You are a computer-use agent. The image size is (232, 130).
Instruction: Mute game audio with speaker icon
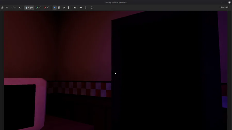(x=75, y=7)
